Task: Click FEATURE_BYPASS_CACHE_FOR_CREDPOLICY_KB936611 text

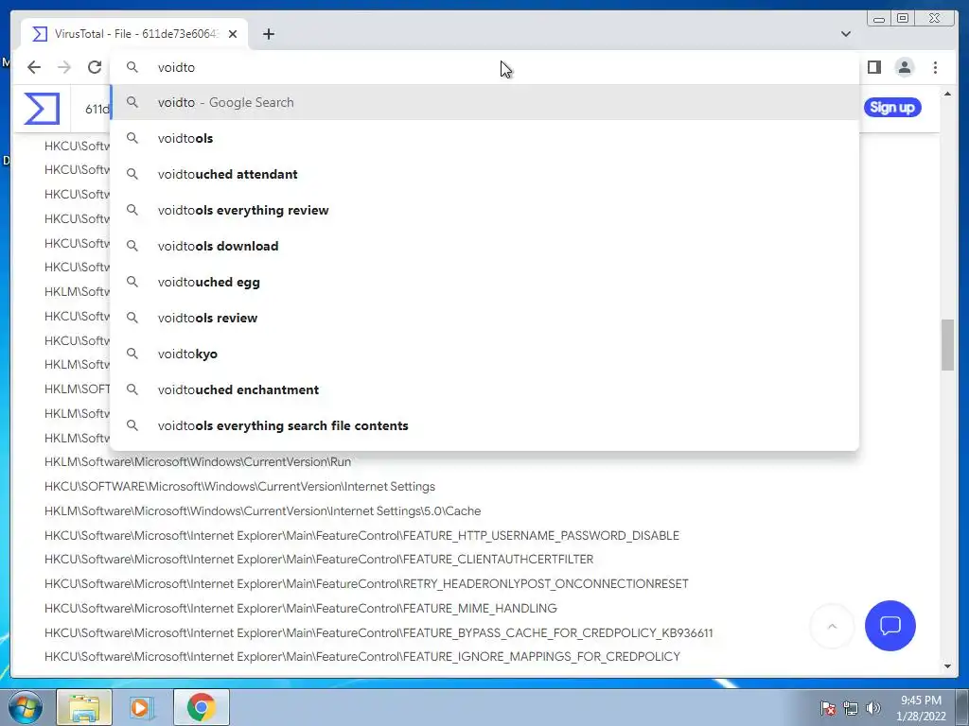Action: click(379, 632)
